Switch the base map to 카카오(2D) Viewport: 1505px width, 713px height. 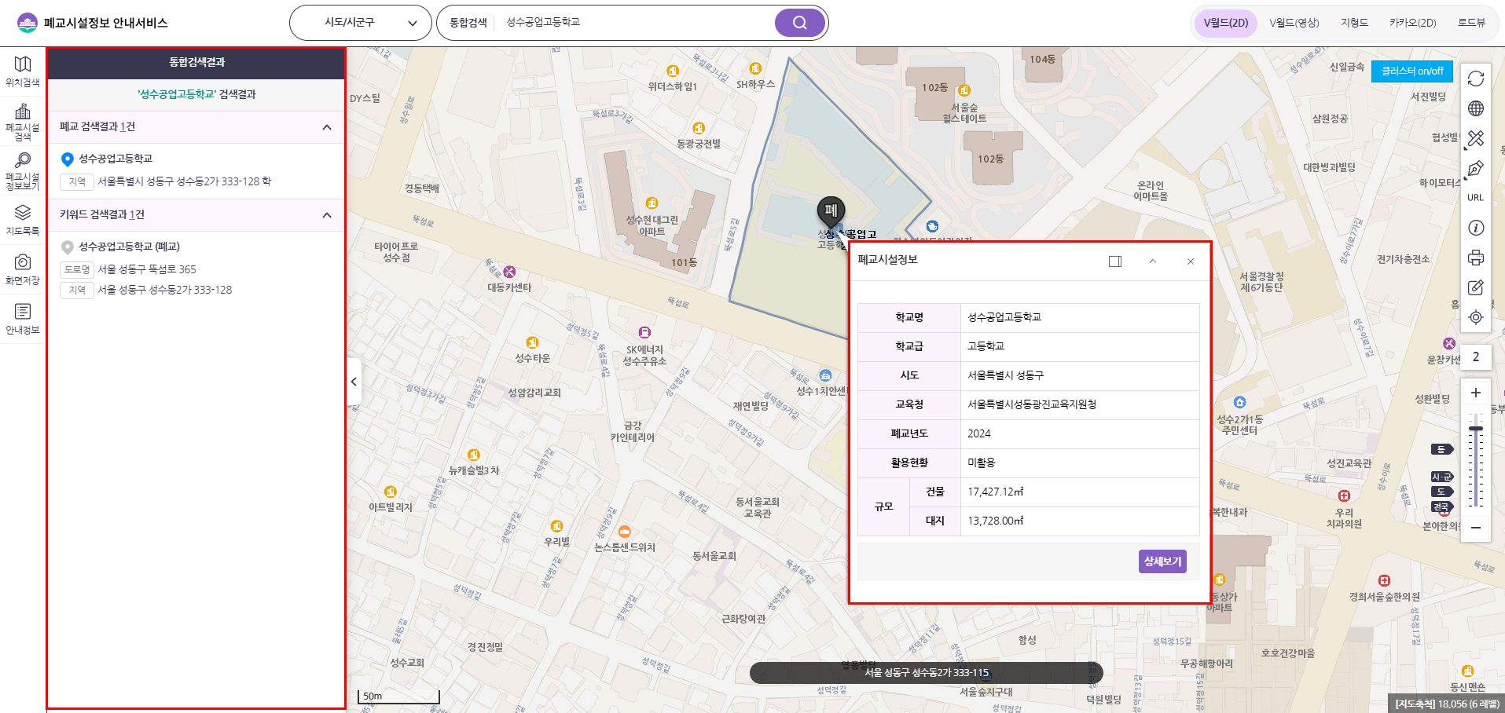click(1412, 23)
